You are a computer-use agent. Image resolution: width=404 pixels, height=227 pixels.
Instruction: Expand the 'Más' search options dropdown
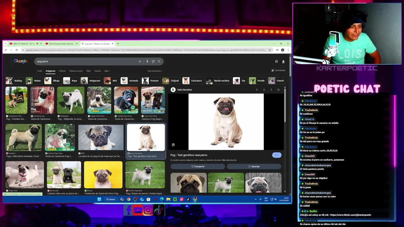[107, 71]
